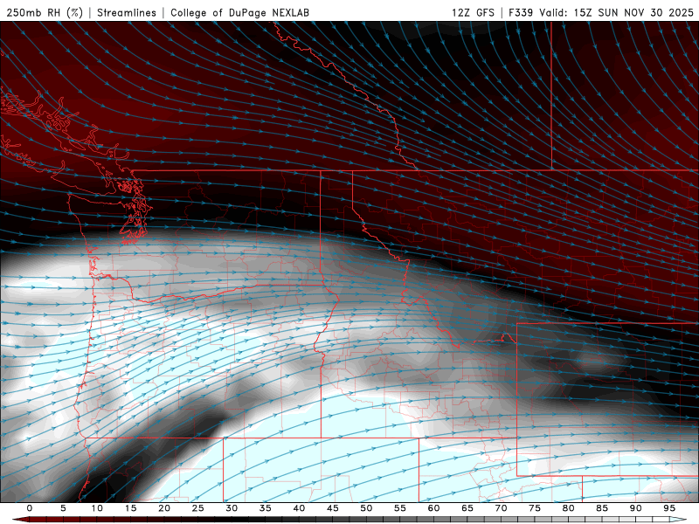Click the 15 label on color scale
The image size is (699, 524).
[130, 508]
